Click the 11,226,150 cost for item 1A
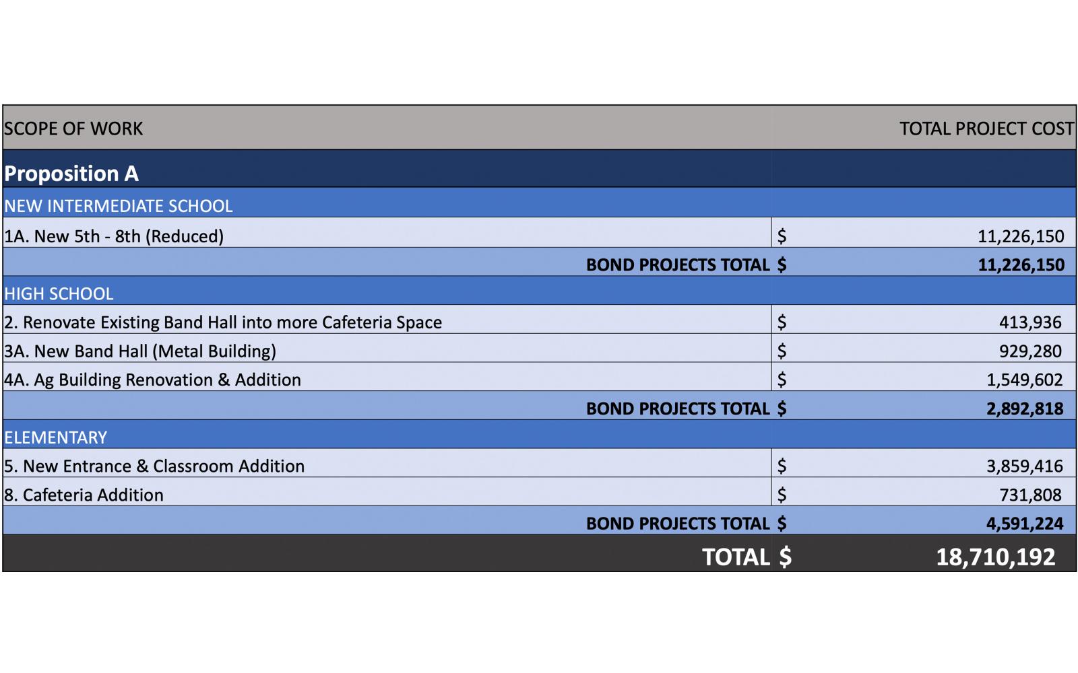The width and height of the screenshot is (1078, 673). coord(1021,236)
